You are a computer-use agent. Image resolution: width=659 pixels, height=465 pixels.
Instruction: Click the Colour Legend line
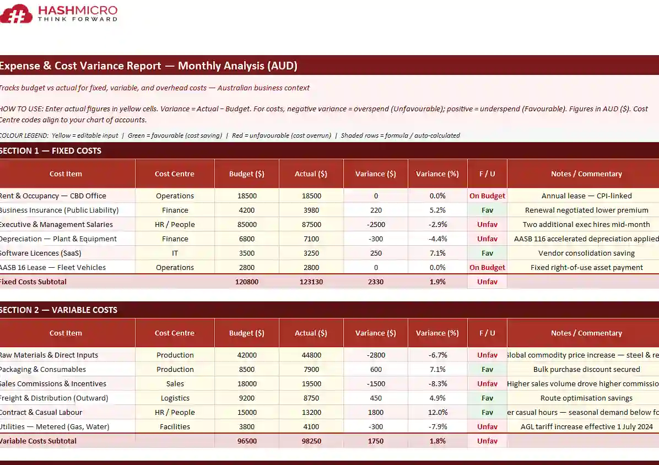230,136
